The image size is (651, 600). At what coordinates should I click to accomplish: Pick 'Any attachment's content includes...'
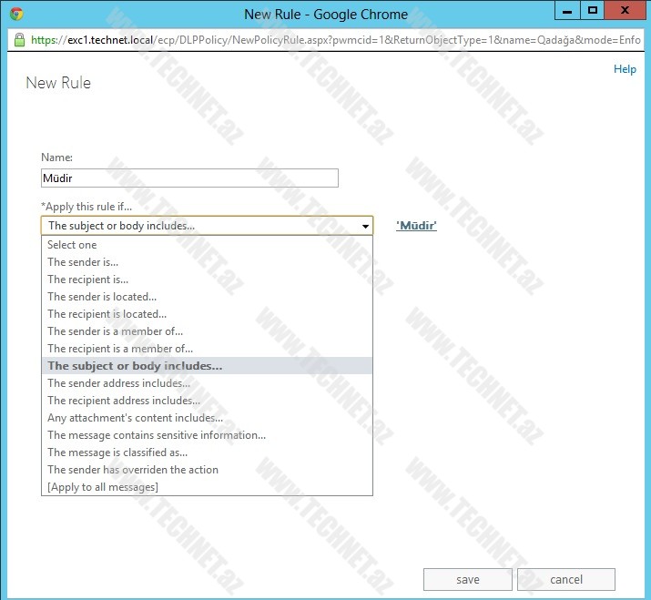click(135, 418)
